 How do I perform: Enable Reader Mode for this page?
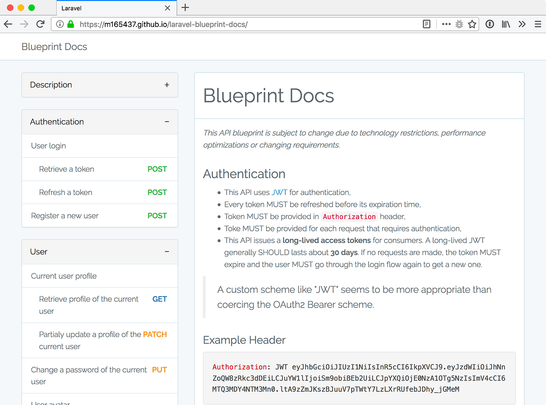pyautogui.click(x=426, y=24)
